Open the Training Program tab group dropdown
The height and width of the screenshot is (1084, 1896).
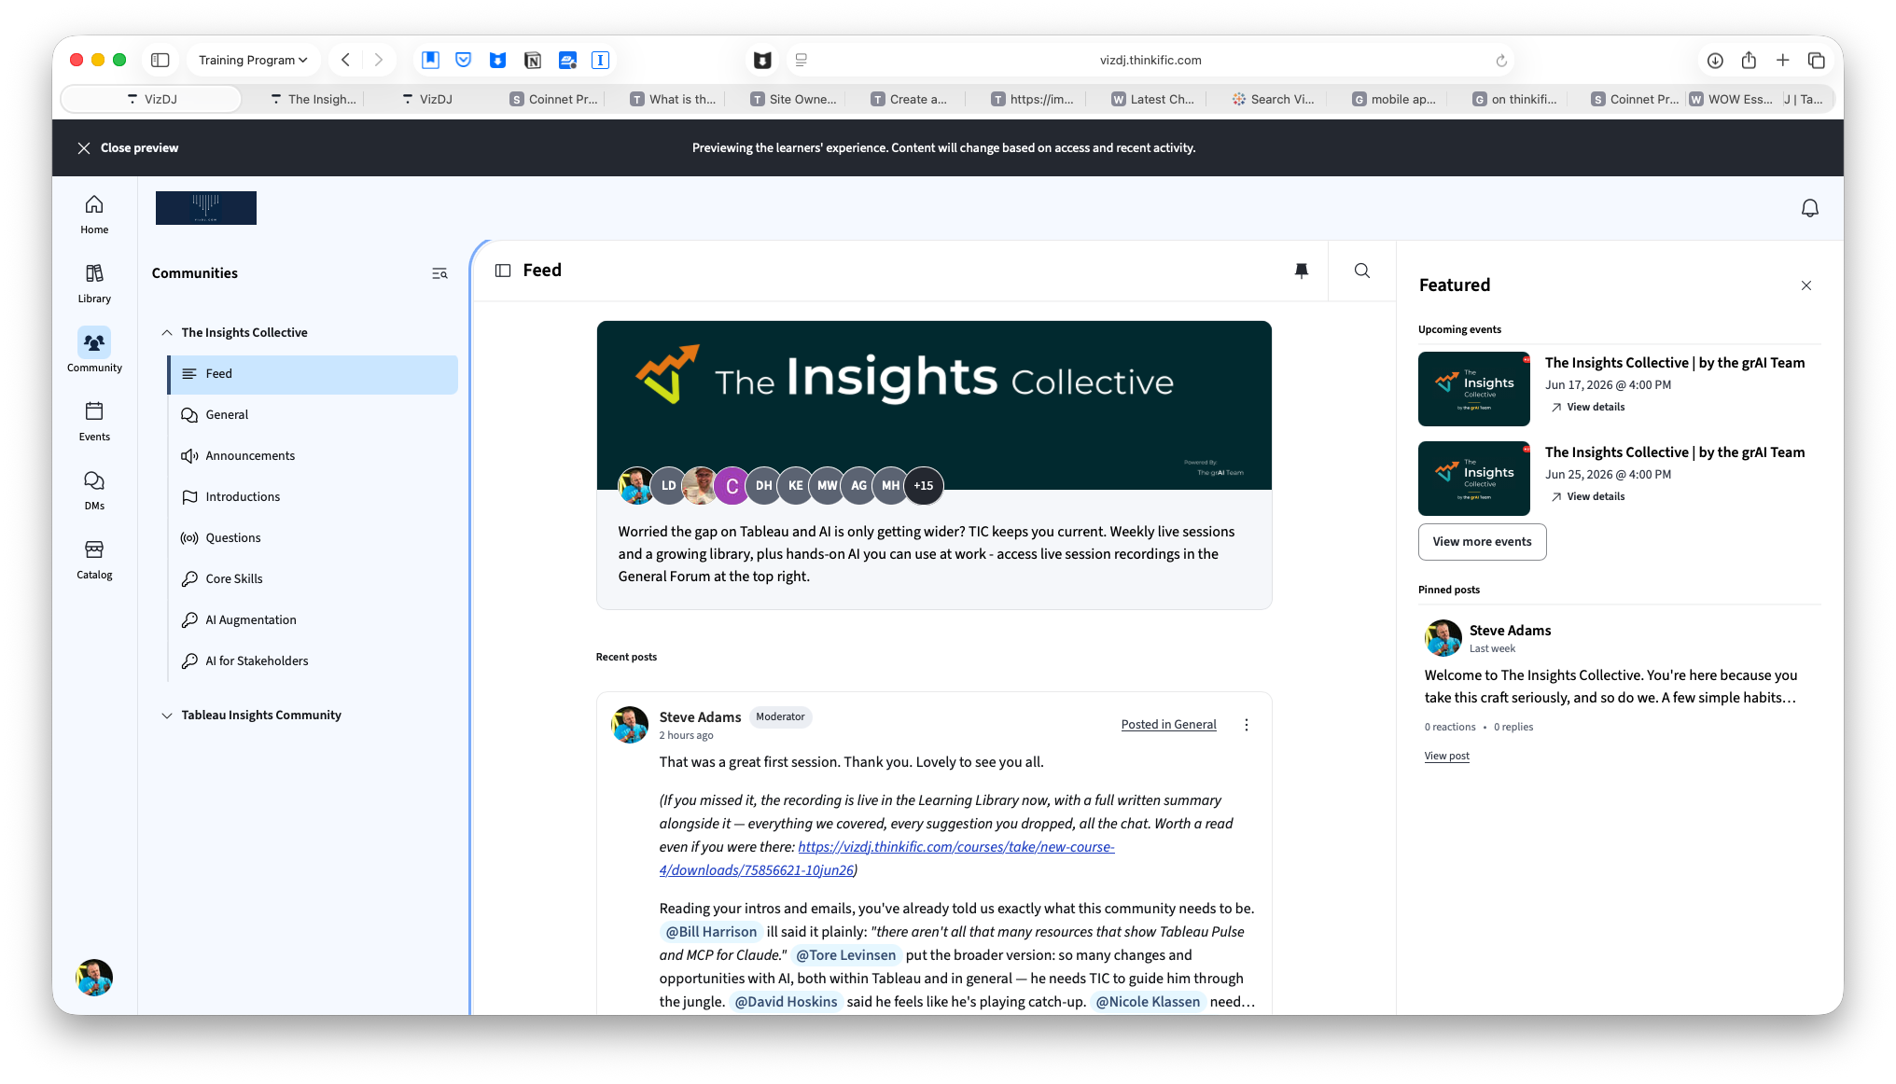point(253,60)
